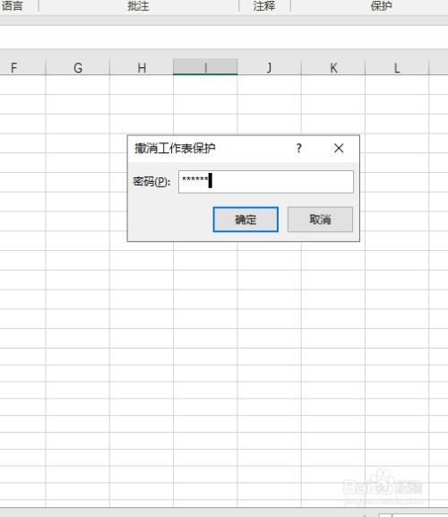Focus the 密码 password input field
Image resolution: width=448 pixels, height=517 pixels.
(x=266, y=181)
